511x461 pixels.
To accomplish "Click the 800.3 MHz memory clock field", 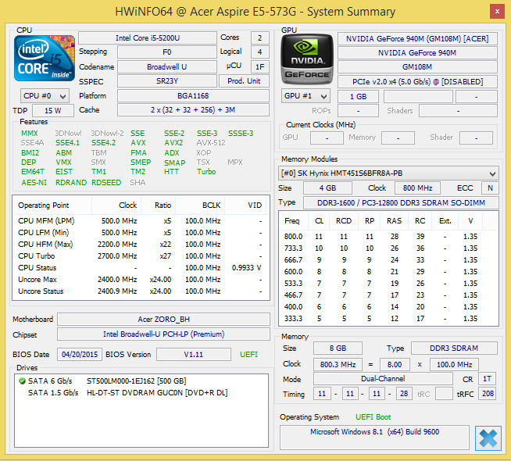I will click(338, 365).
